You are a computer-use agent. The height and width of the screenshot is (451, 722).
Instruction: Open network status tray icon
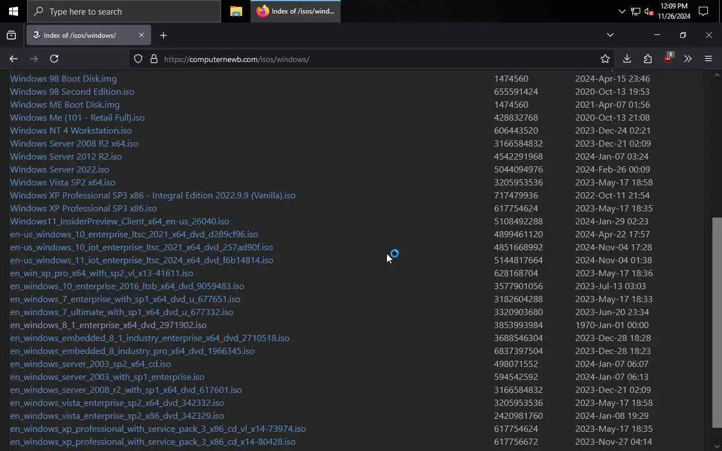click(636, 11)
